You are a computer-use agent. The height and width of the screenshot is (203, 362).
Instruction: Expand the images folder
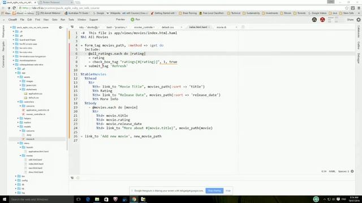pyautogui.click(x=20, y=81)
